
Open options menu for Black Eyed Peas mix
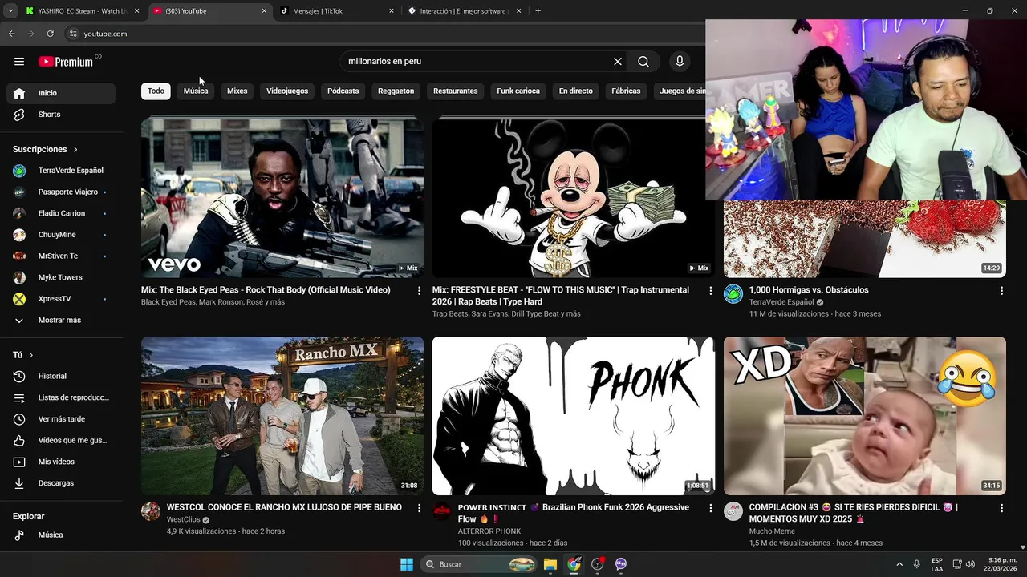419,291
